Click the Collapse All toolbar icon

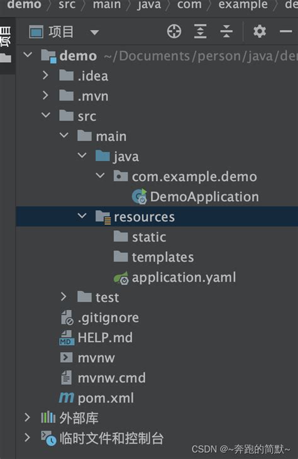[226, 31]
